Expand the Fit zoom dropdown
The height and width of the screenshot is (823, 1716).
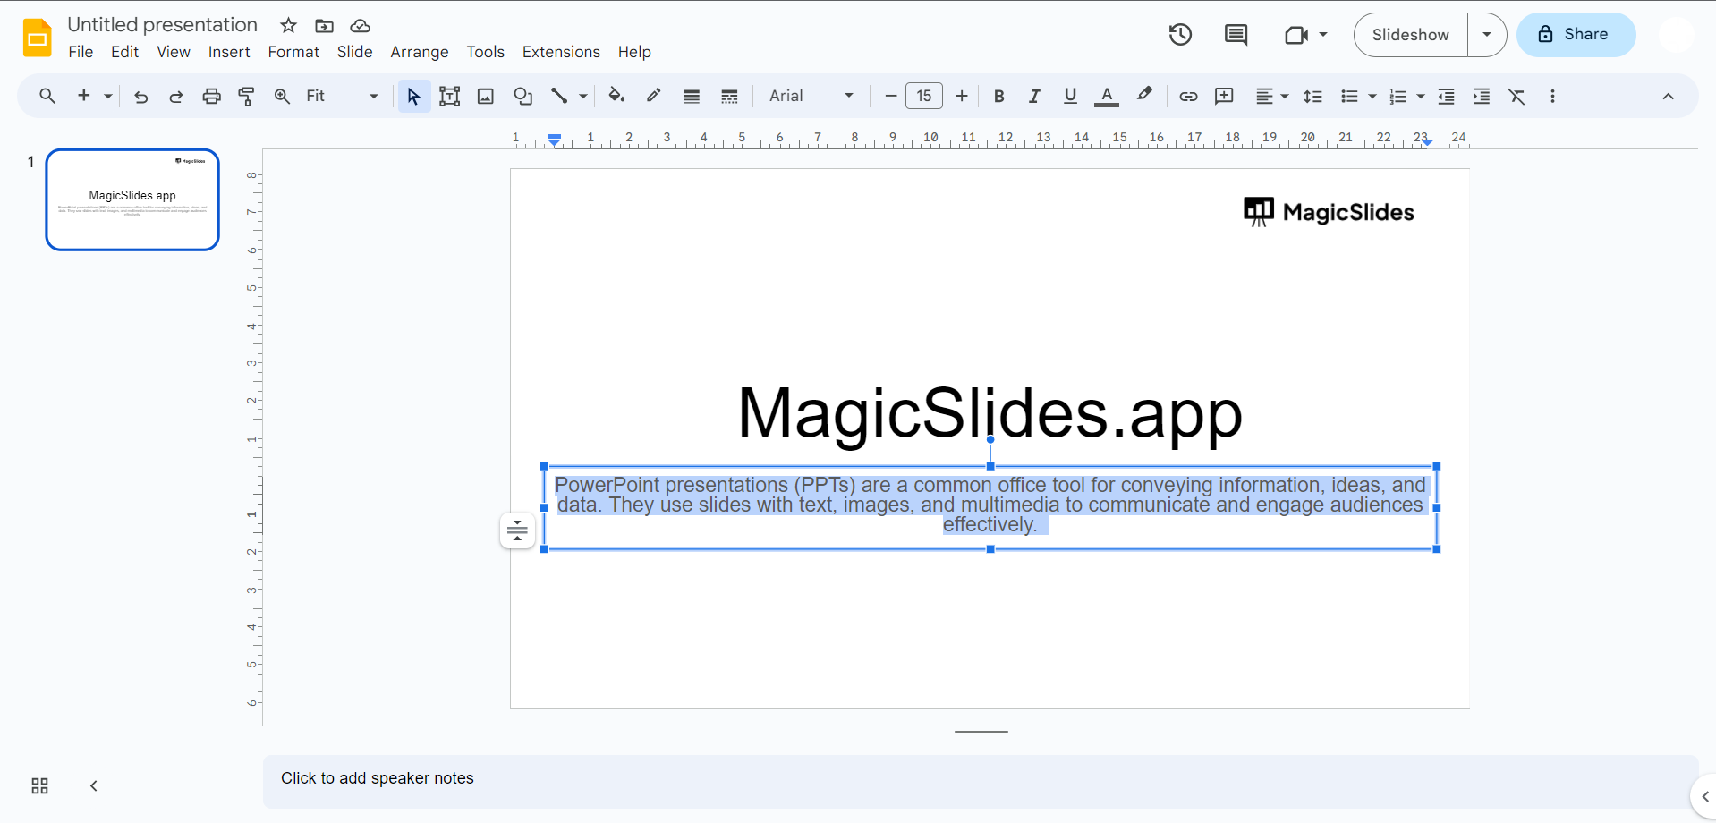click(x=343, y=96)
